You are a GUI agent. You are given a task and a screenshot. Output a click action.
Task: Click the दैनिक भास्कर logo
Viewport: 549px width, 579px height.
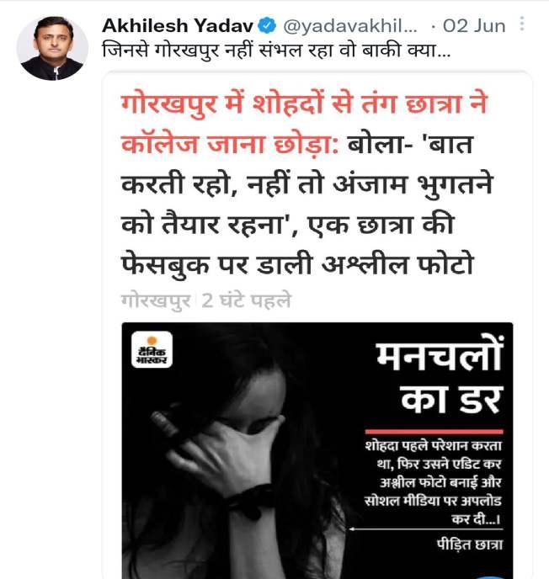pyautogui.click(x=152, y=349)
